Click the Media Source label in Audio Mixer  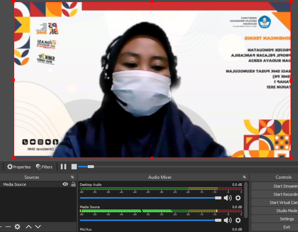(x=90, y=207)
